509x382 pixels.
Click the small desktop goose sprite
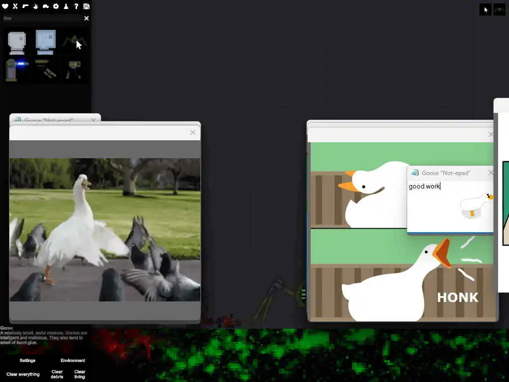[x=476, y=205]
